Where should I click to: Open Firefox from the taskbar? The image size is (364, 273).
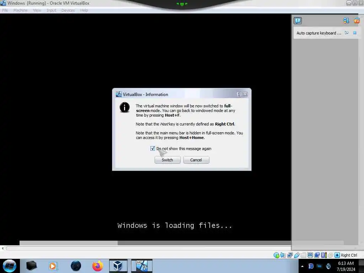[97, 266]
